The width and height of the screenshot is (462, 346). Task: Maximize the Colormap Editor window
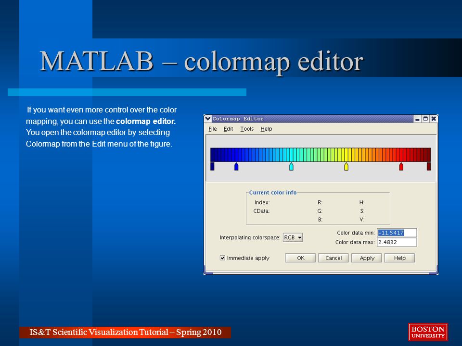[x=425, y=119]
